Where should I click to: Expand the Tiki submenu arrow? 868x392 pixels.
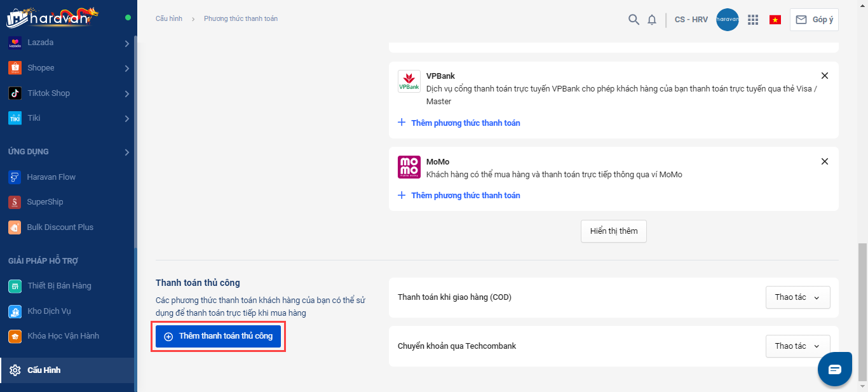click(x=127, y=119)
